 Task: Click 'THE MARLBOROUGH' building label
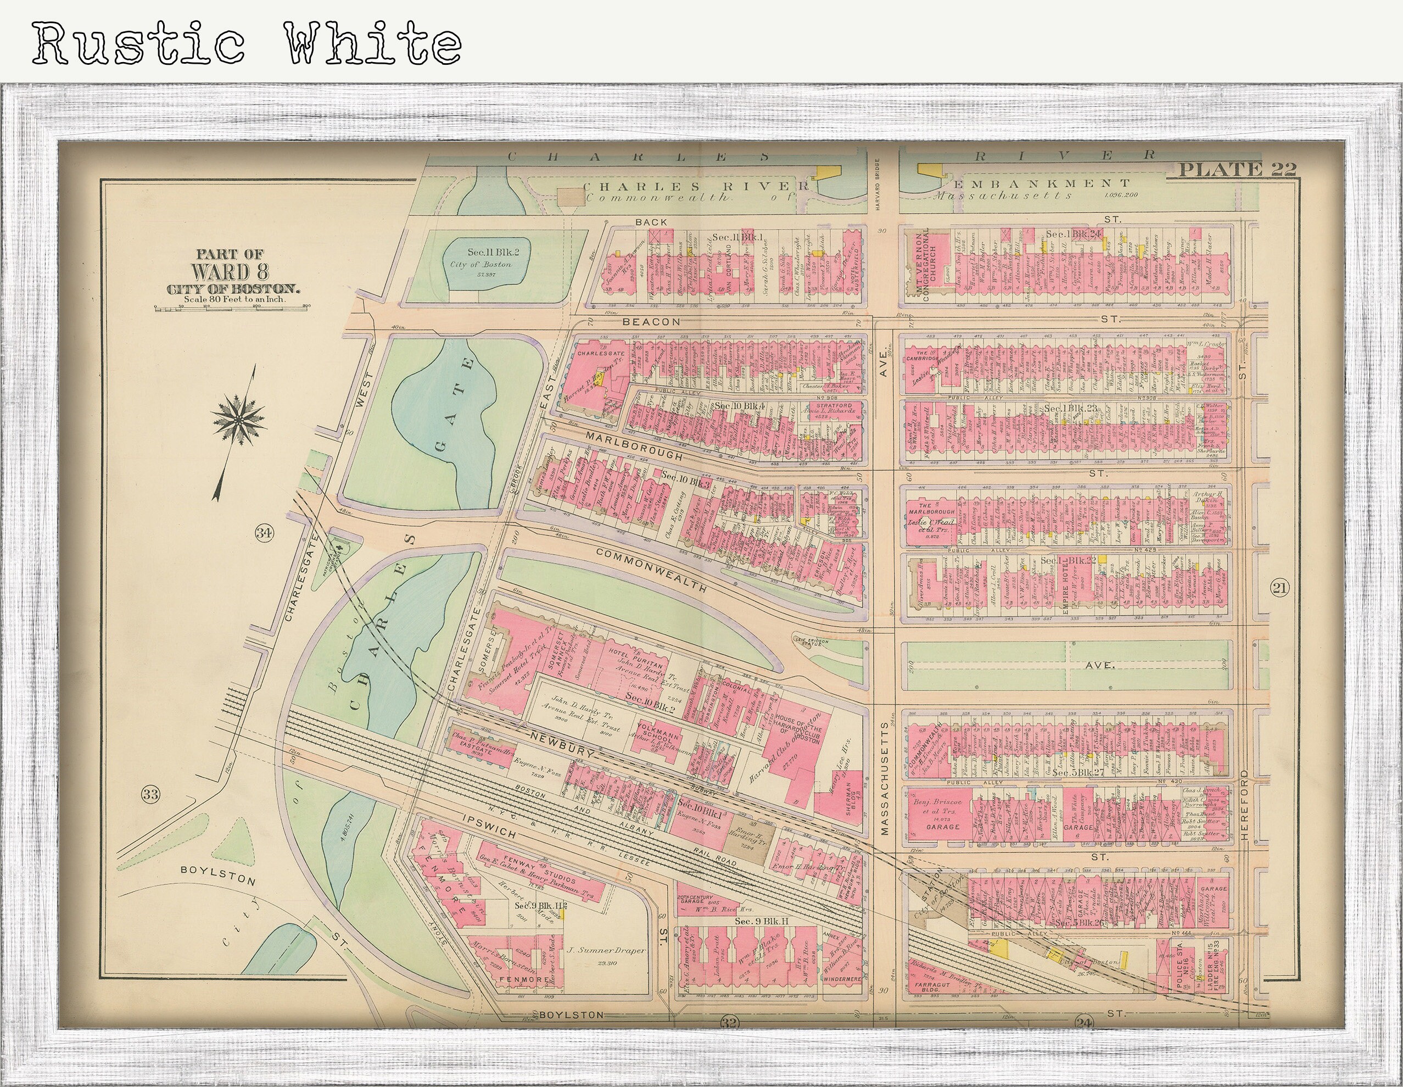pyautogui.click(x=931, y=509)
